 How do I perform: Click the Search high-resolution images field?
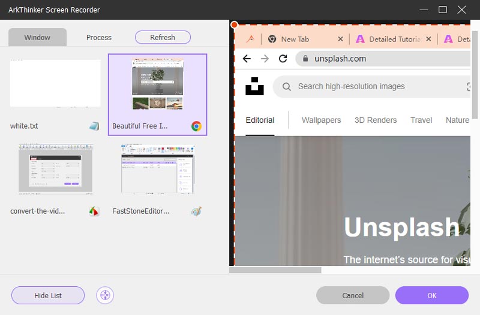tap(371, 86)
